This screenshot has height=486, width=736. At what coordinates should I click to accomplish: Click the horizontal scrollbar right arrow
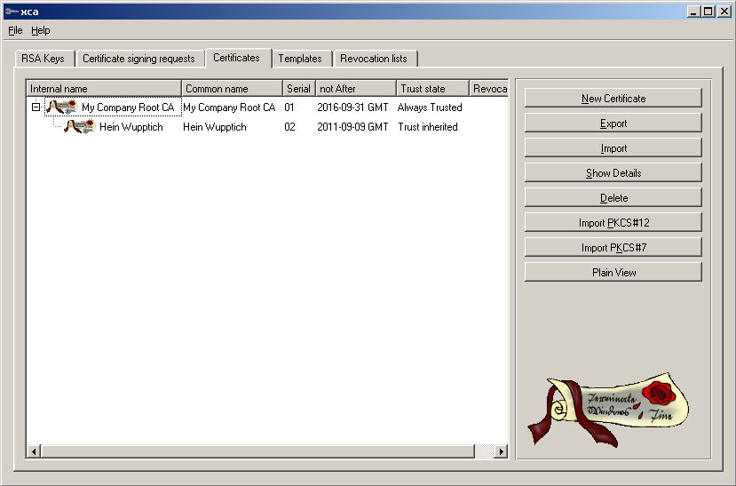[501, 451]
